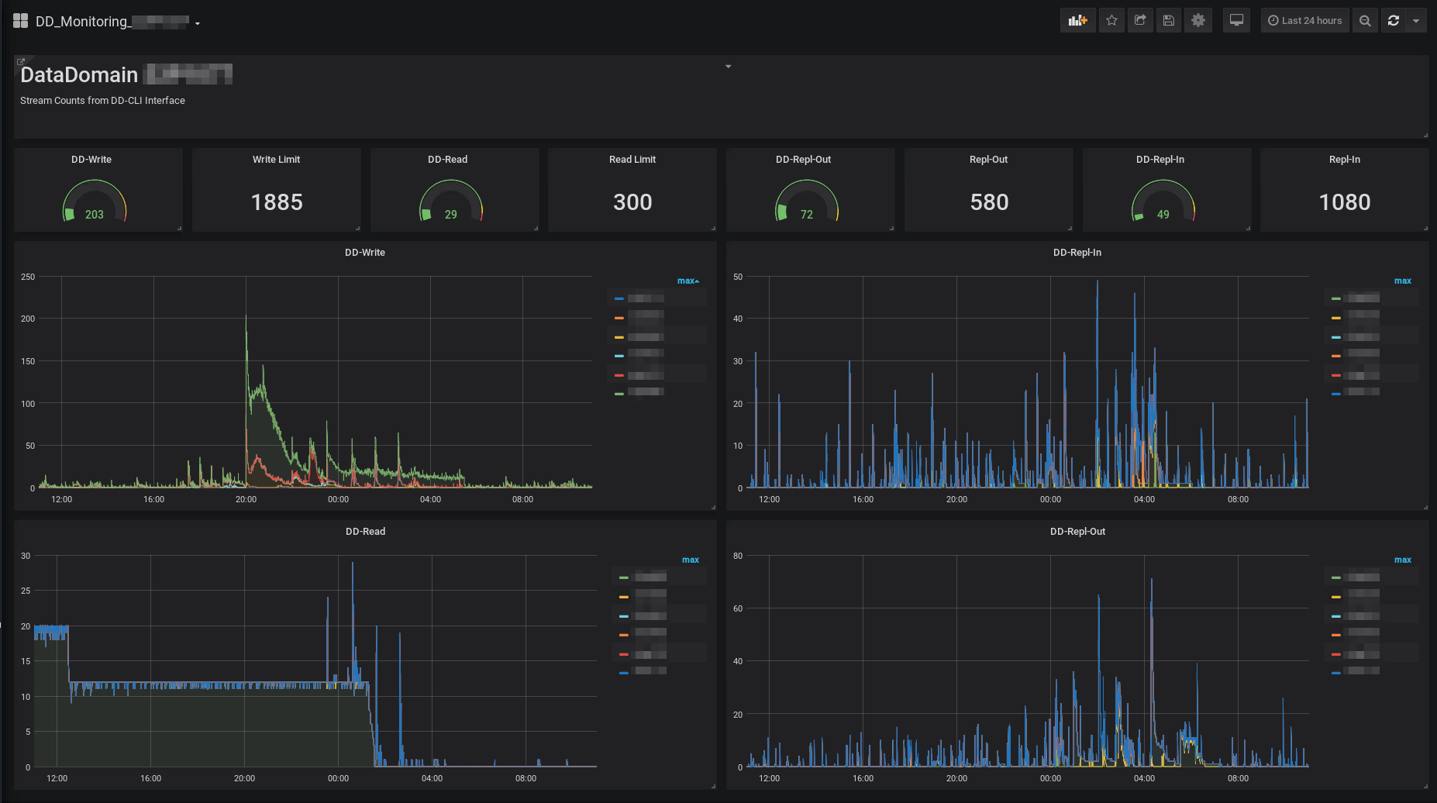Viewport: 1437px width, 803px height.
Task: Open the Last 24 hours time picker
Action: [1305, 21]
